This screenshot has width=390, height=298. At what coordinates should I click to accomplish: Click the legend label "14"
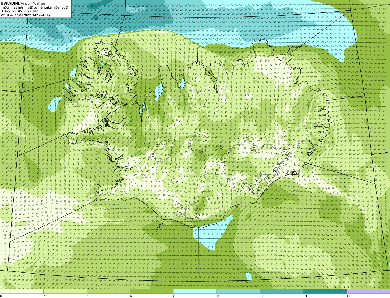305,296
